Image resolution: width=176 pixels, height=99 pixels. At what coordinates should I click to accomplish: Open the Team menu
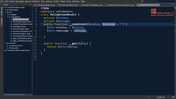coord(63,1)
